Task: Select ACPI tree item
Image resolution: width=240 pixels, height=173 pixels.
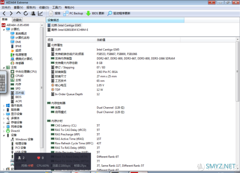Action: pos(16,101)
